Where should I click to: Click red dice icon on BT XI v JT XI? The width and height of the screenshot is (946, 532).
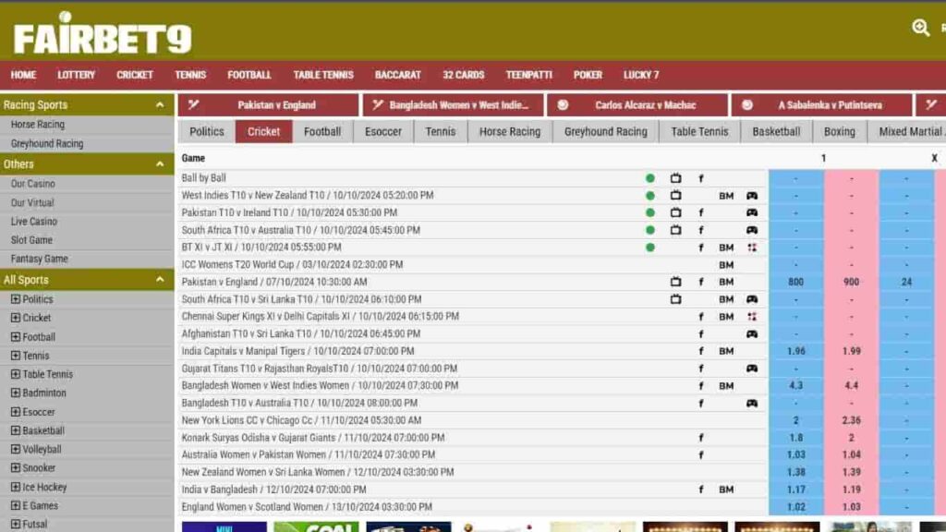pyautogui.click(x=752, y=248)
